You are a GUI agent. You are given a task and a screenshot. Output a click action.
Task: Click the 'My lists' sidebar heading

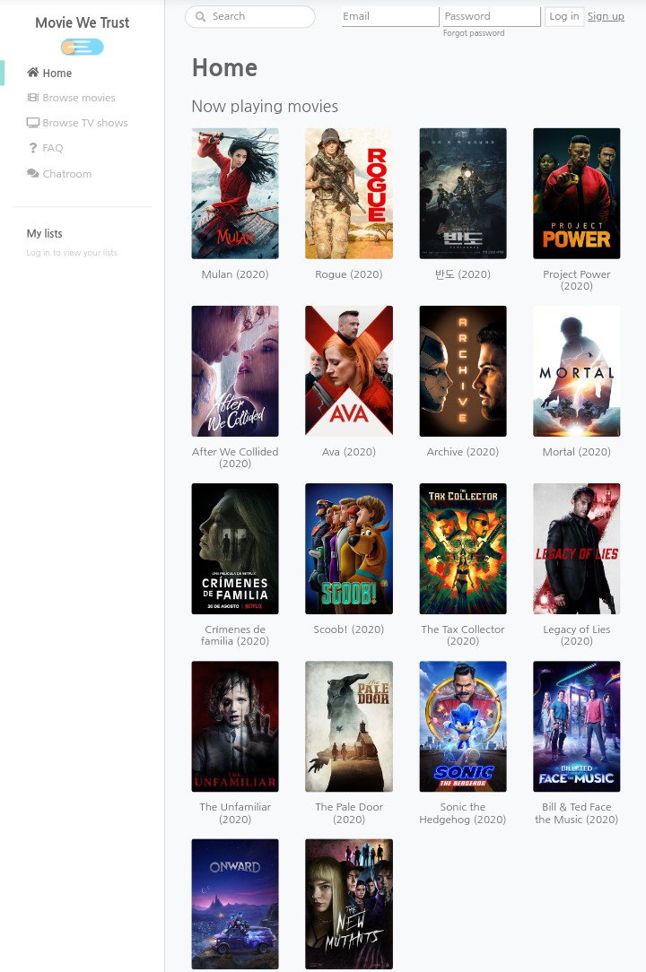pyautogui.click(x=45, y=234)
